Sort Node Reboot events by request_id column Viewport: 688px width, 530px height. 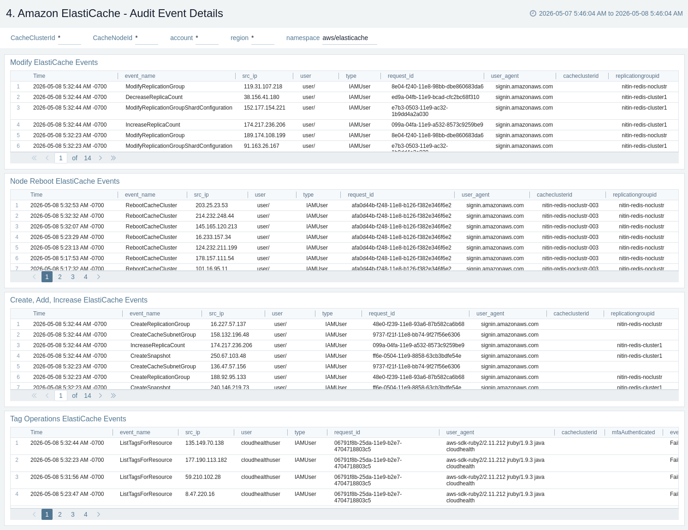tap(361, 195)
